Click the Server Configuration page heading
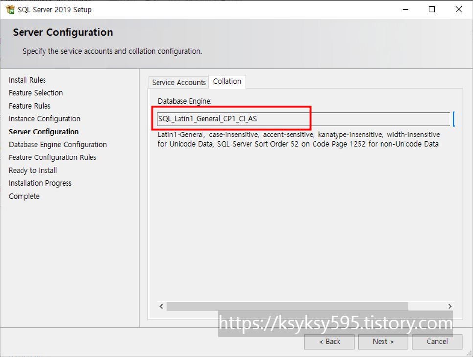 [x=63, y=32]
